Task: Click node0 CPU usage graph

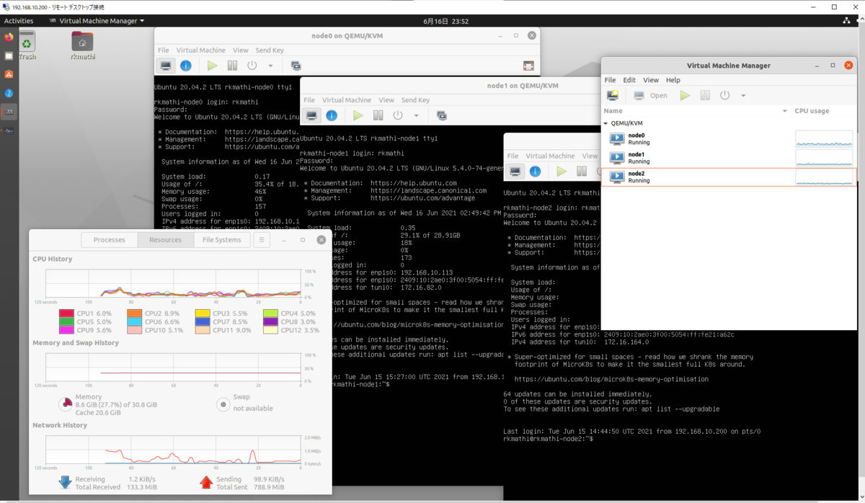Action: tap(824, 139)
